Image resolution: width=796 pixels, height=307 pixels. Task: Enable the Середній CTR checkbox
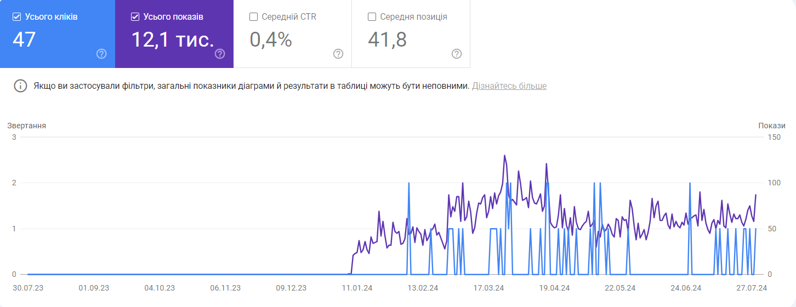click(x=253, y=17)
